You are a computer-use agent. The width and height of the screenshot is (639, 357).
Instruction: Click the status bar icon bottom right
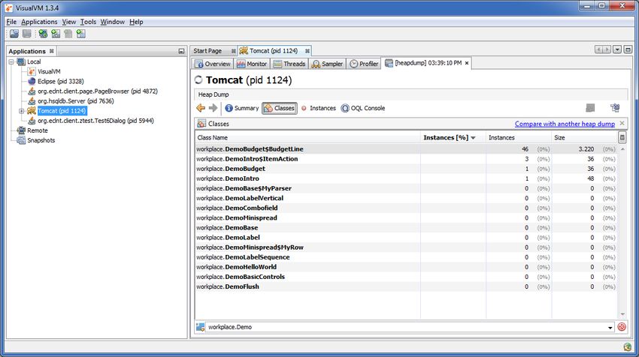[627, 347]
